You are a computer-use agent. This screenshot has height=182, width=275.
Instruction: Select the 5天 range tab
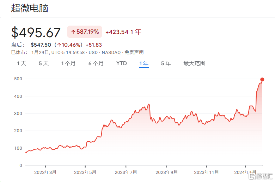pos(43,63)
